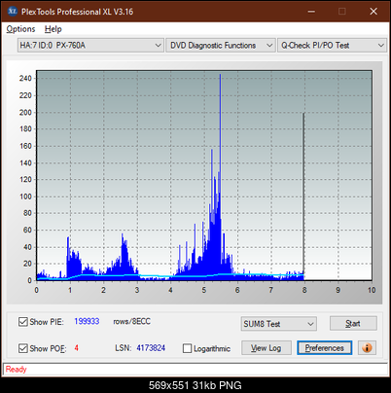Click the PIE count value 199933
The height and width of the screenshot is (393, 391).
pyautogui.click(x=87, y=321)
